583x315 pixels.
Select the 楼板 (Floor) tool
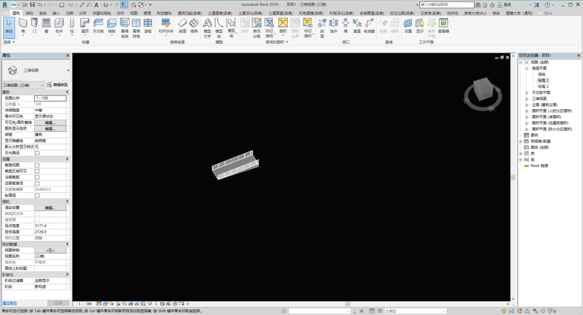pyautogui.click(x=112, y=26)
